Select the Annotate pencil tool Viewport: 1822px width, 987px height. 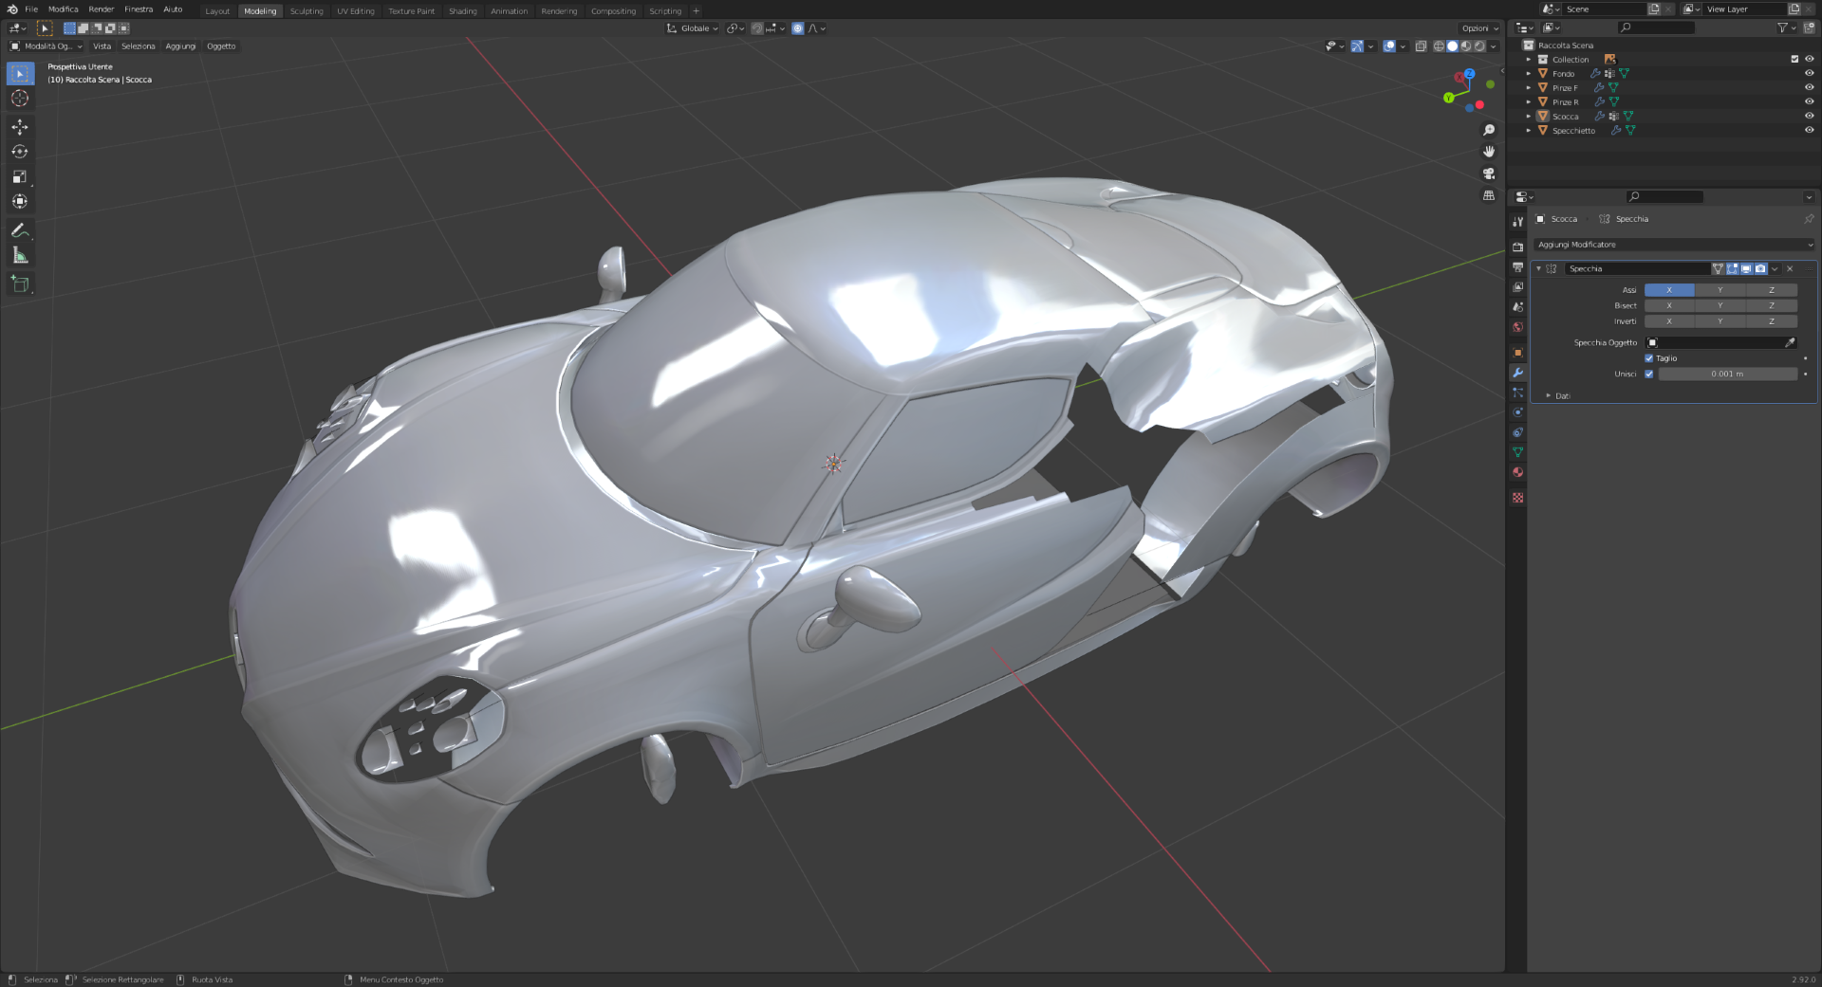(x=20, y=230)
